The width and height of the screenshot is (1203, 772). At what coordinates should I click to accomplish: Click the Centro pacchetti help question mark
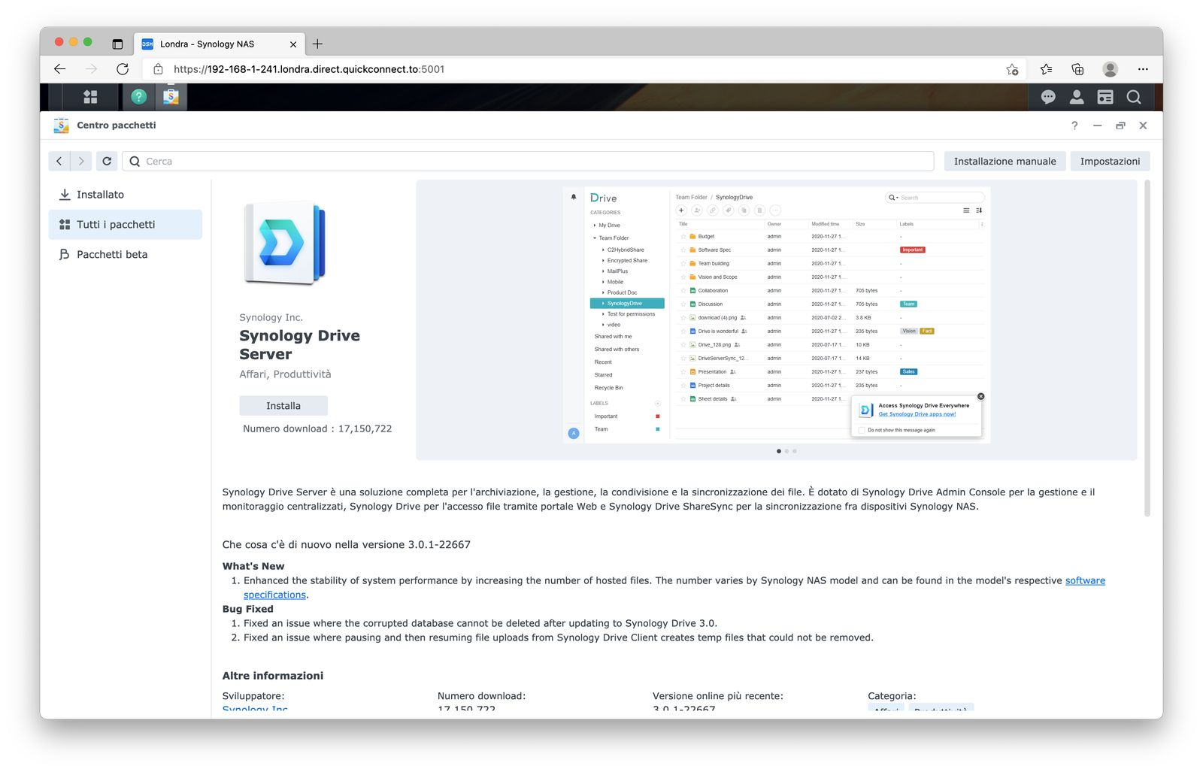pos(1074,126)
